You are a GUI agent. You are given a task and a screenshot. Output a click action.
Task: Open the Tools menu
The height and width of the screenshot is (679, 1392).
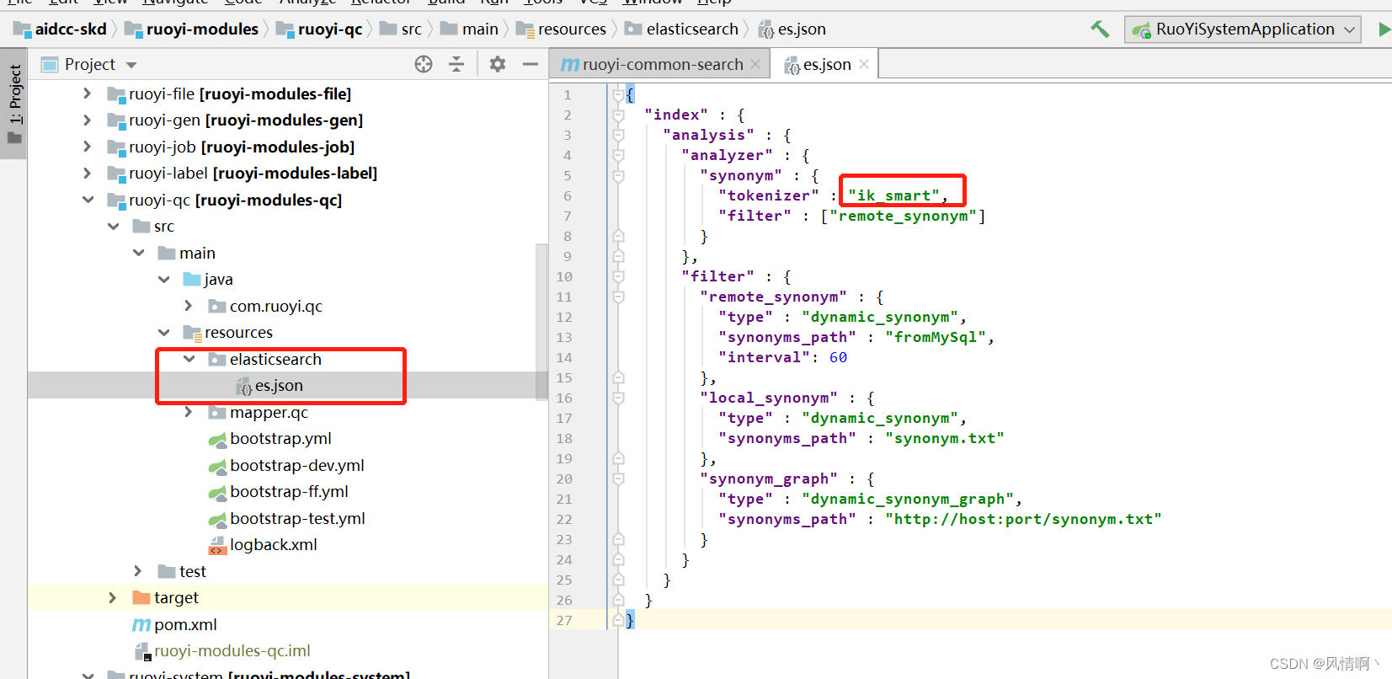[543, 3]
